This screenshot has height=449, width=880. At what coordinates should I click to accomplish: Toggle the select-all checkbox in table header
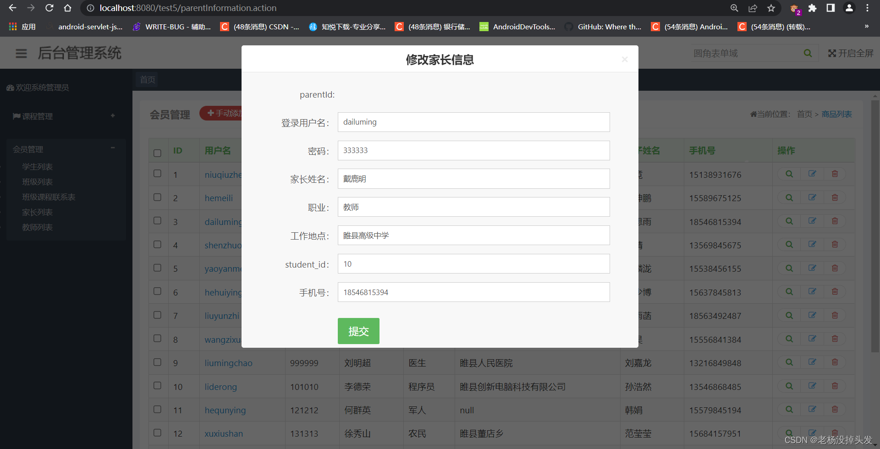[x=157, y=153]
